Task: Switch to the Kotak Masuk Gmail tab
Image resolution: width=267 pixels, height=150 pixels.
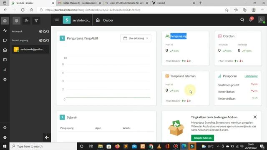Action: (x=80, y=3)
